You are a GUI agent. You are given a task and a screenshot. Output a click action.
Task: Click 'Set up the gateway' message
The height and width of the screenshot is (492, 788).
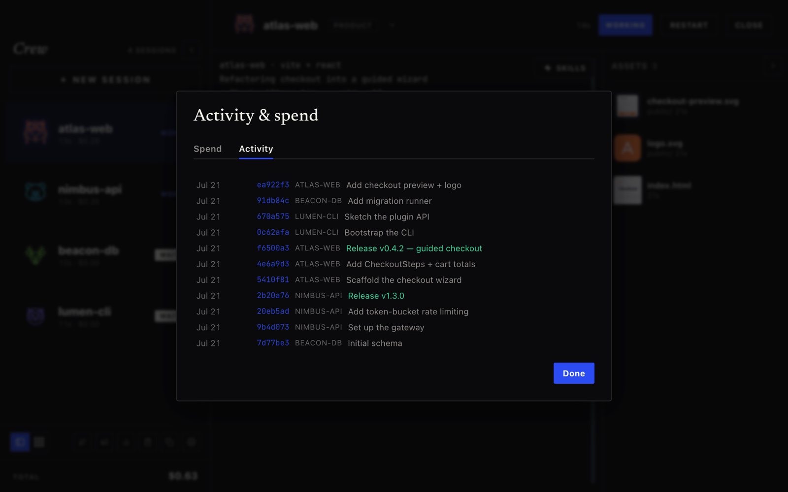(x=386, y=327)
